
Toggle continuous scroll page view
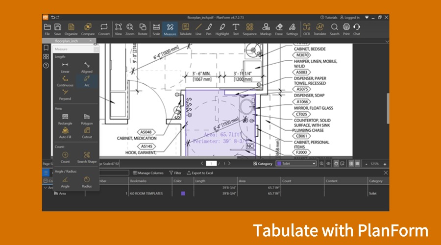tap(358, 164)
